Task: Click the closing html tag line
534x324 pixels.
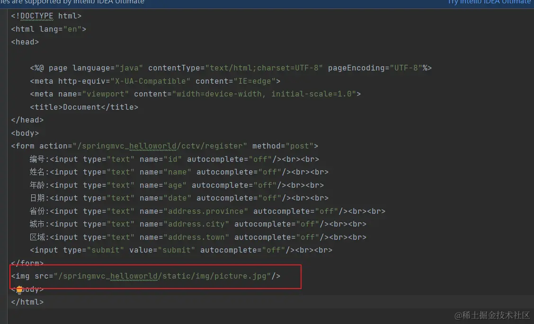Action: pyautogui.click(x=27, y=302)
